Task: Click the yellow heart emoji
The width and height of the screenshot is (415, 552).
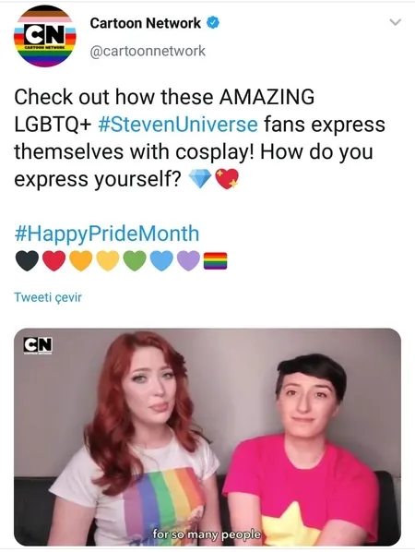Action: tap(108, 261)
